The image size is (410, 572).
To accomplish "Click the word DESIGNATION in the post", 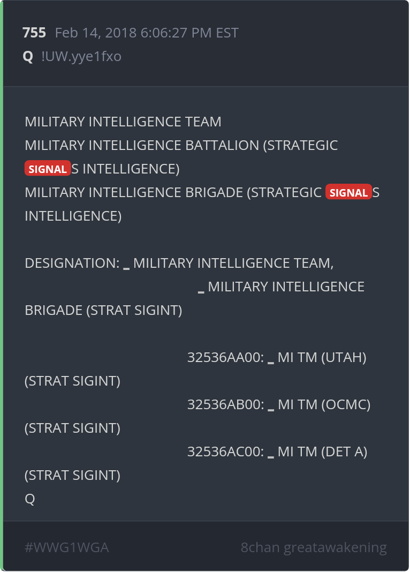I will click(x=70, y=263).
